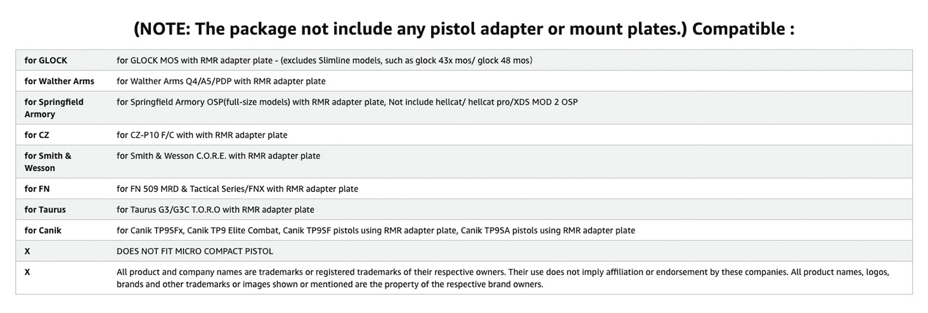Click the compatibility note heading
This screenshot has width=928, height=313.
(463, 28)
